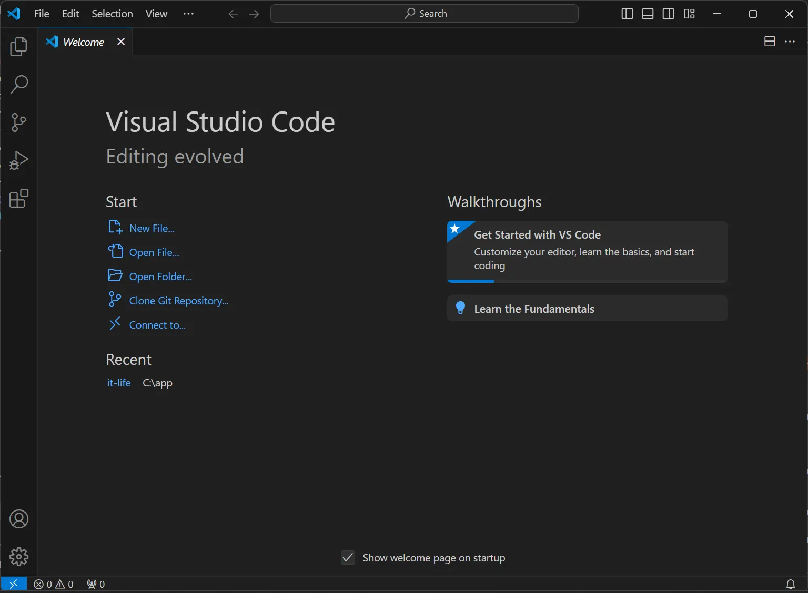Click Open Folder... link
This screenshot has width=808, height=593.
[x=160, y=277]
